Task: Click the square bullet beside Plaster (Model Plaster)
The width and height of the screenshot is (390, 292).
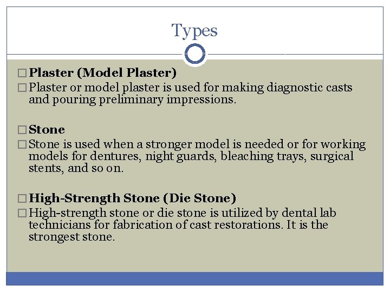Action: pos(22,73)
